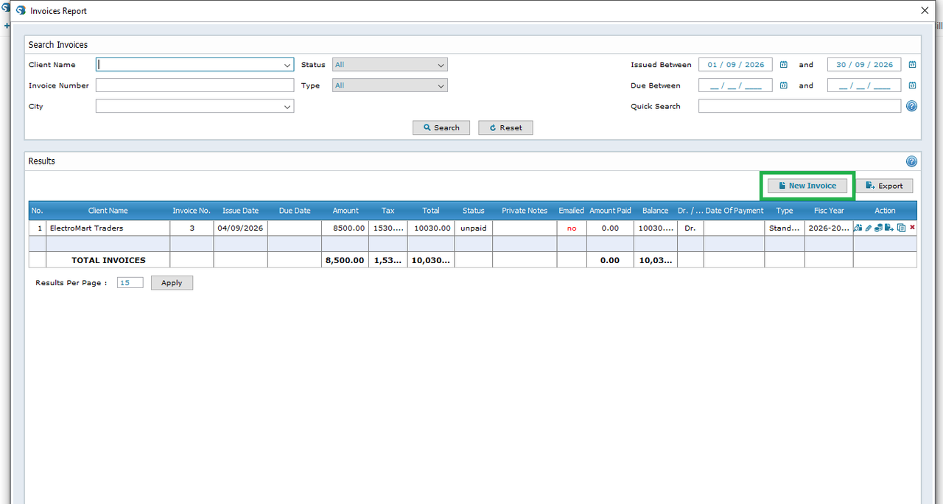Record payment for ElectroMart Traders invoice (coins icon)
The image size is (943, 504).
pos(878,228)
